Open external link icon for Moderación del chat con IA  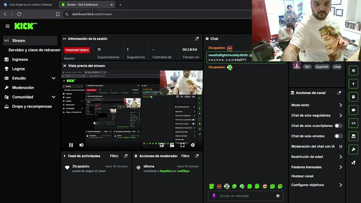click(x=341, y=146)
